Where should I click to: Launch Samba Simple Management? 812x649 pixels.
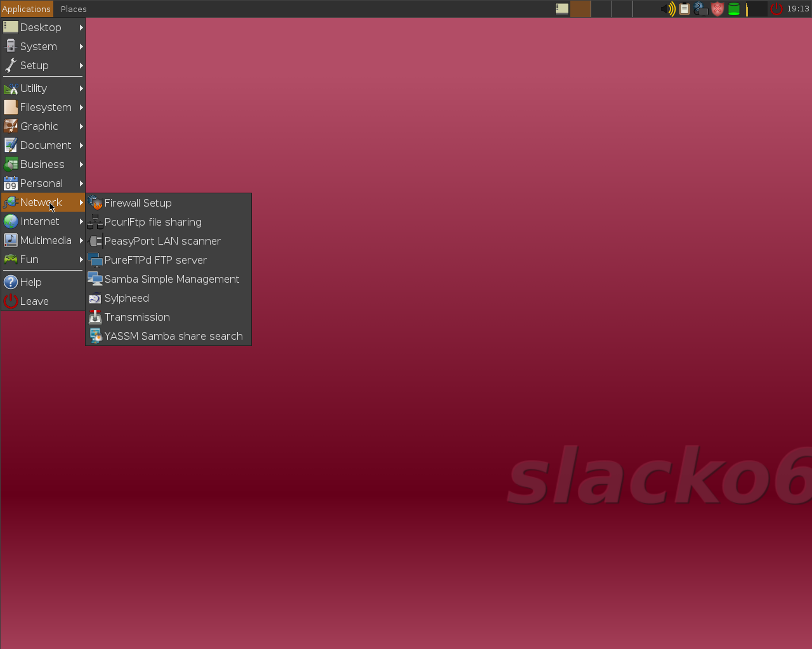(169, 279)
